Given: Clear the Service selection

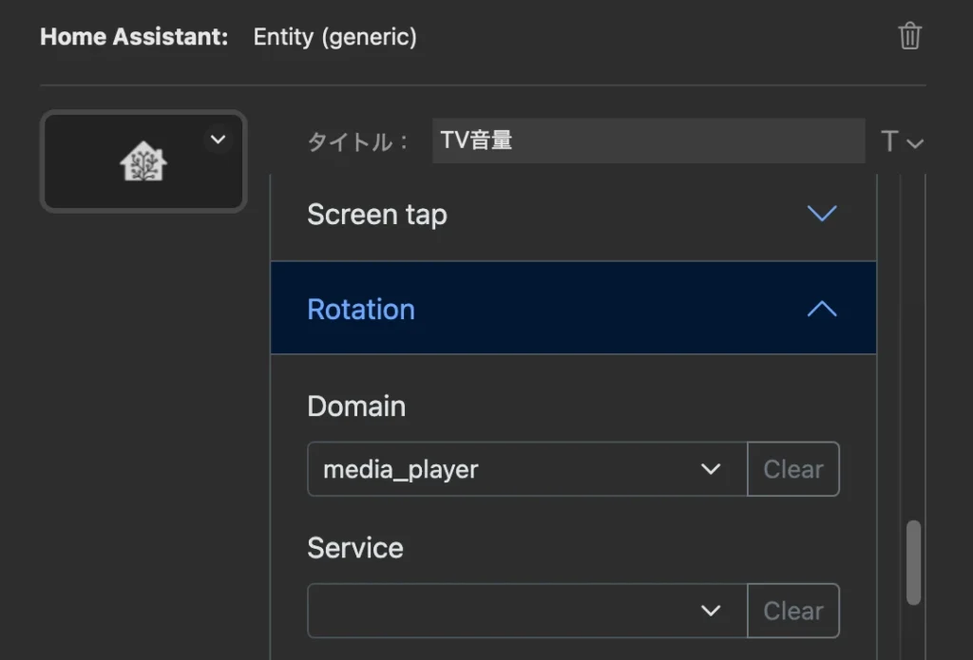Looking at the screenshot, I should coord(793,611).
